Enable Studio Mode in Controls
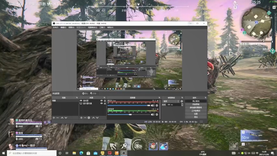The image size is (277, 156). click(x=196, y=111)
